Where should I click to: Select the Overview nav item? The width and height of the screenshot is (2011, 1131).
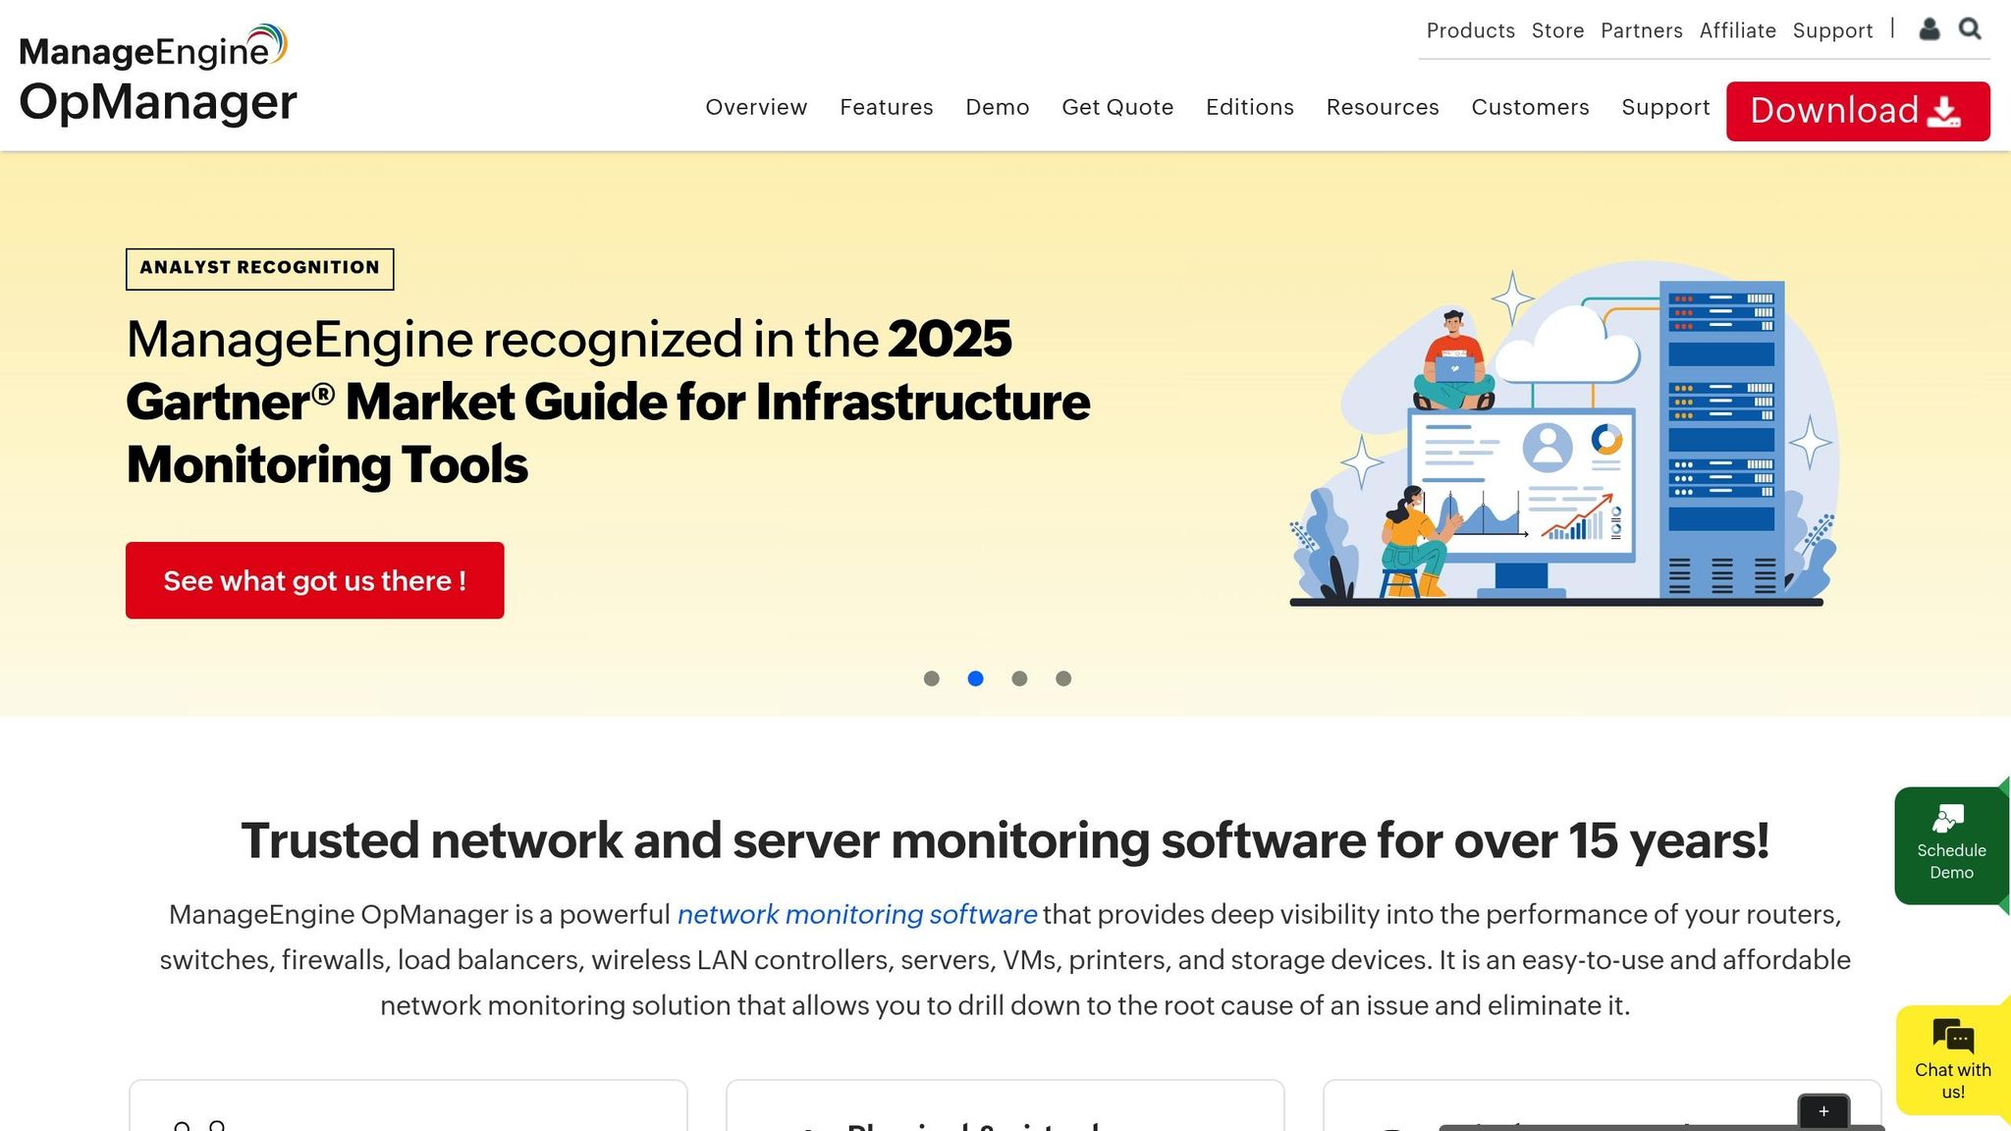click(x=756, y=107)
